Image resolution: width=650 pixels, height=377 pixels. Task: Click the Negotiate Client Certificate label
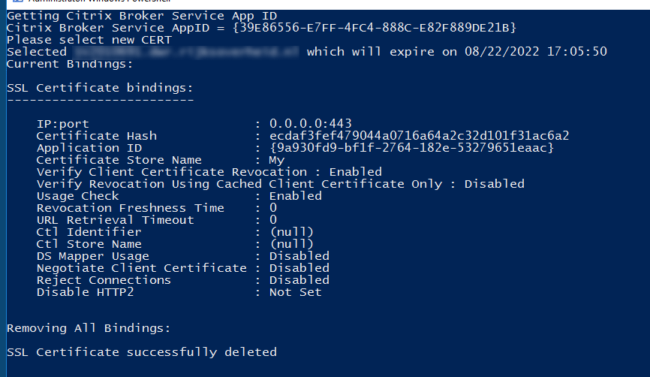[141, 268]
